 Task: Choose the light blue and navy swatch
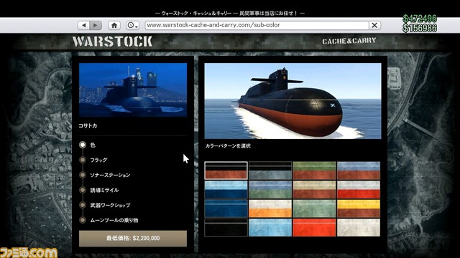(x=226, y=189)
